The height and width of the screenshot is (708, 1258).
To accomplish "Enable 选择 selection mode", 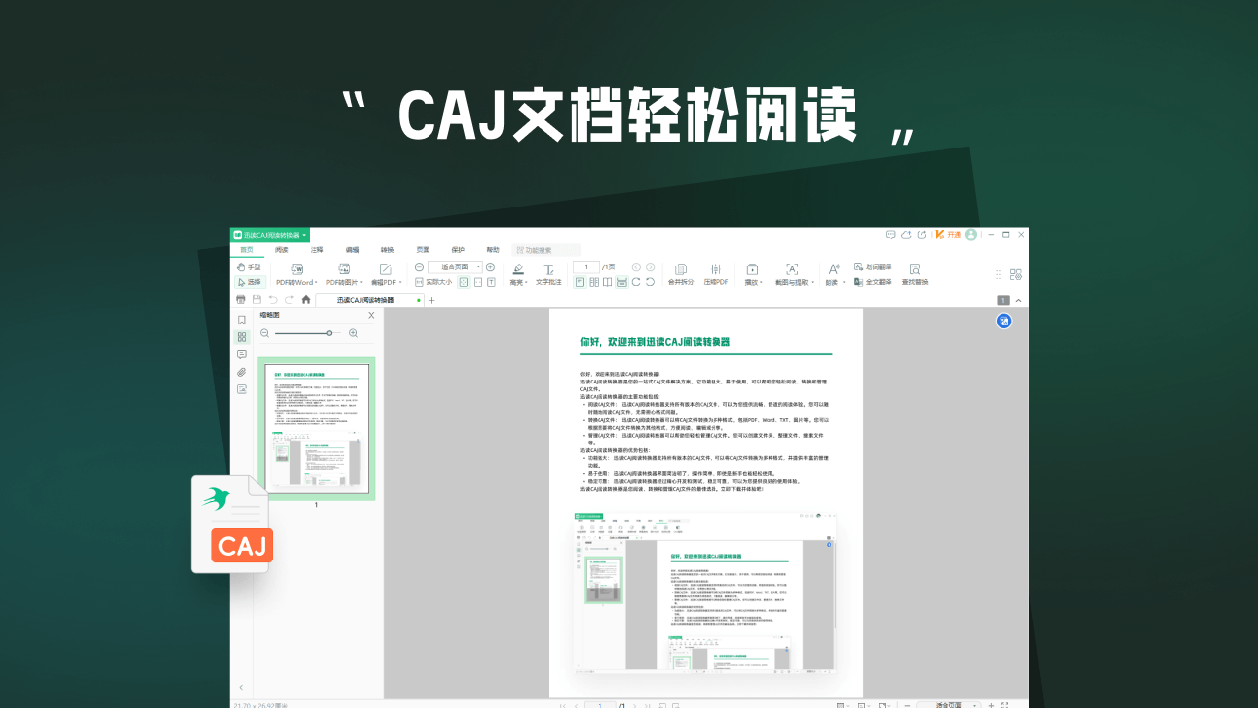I will [251, 282].
